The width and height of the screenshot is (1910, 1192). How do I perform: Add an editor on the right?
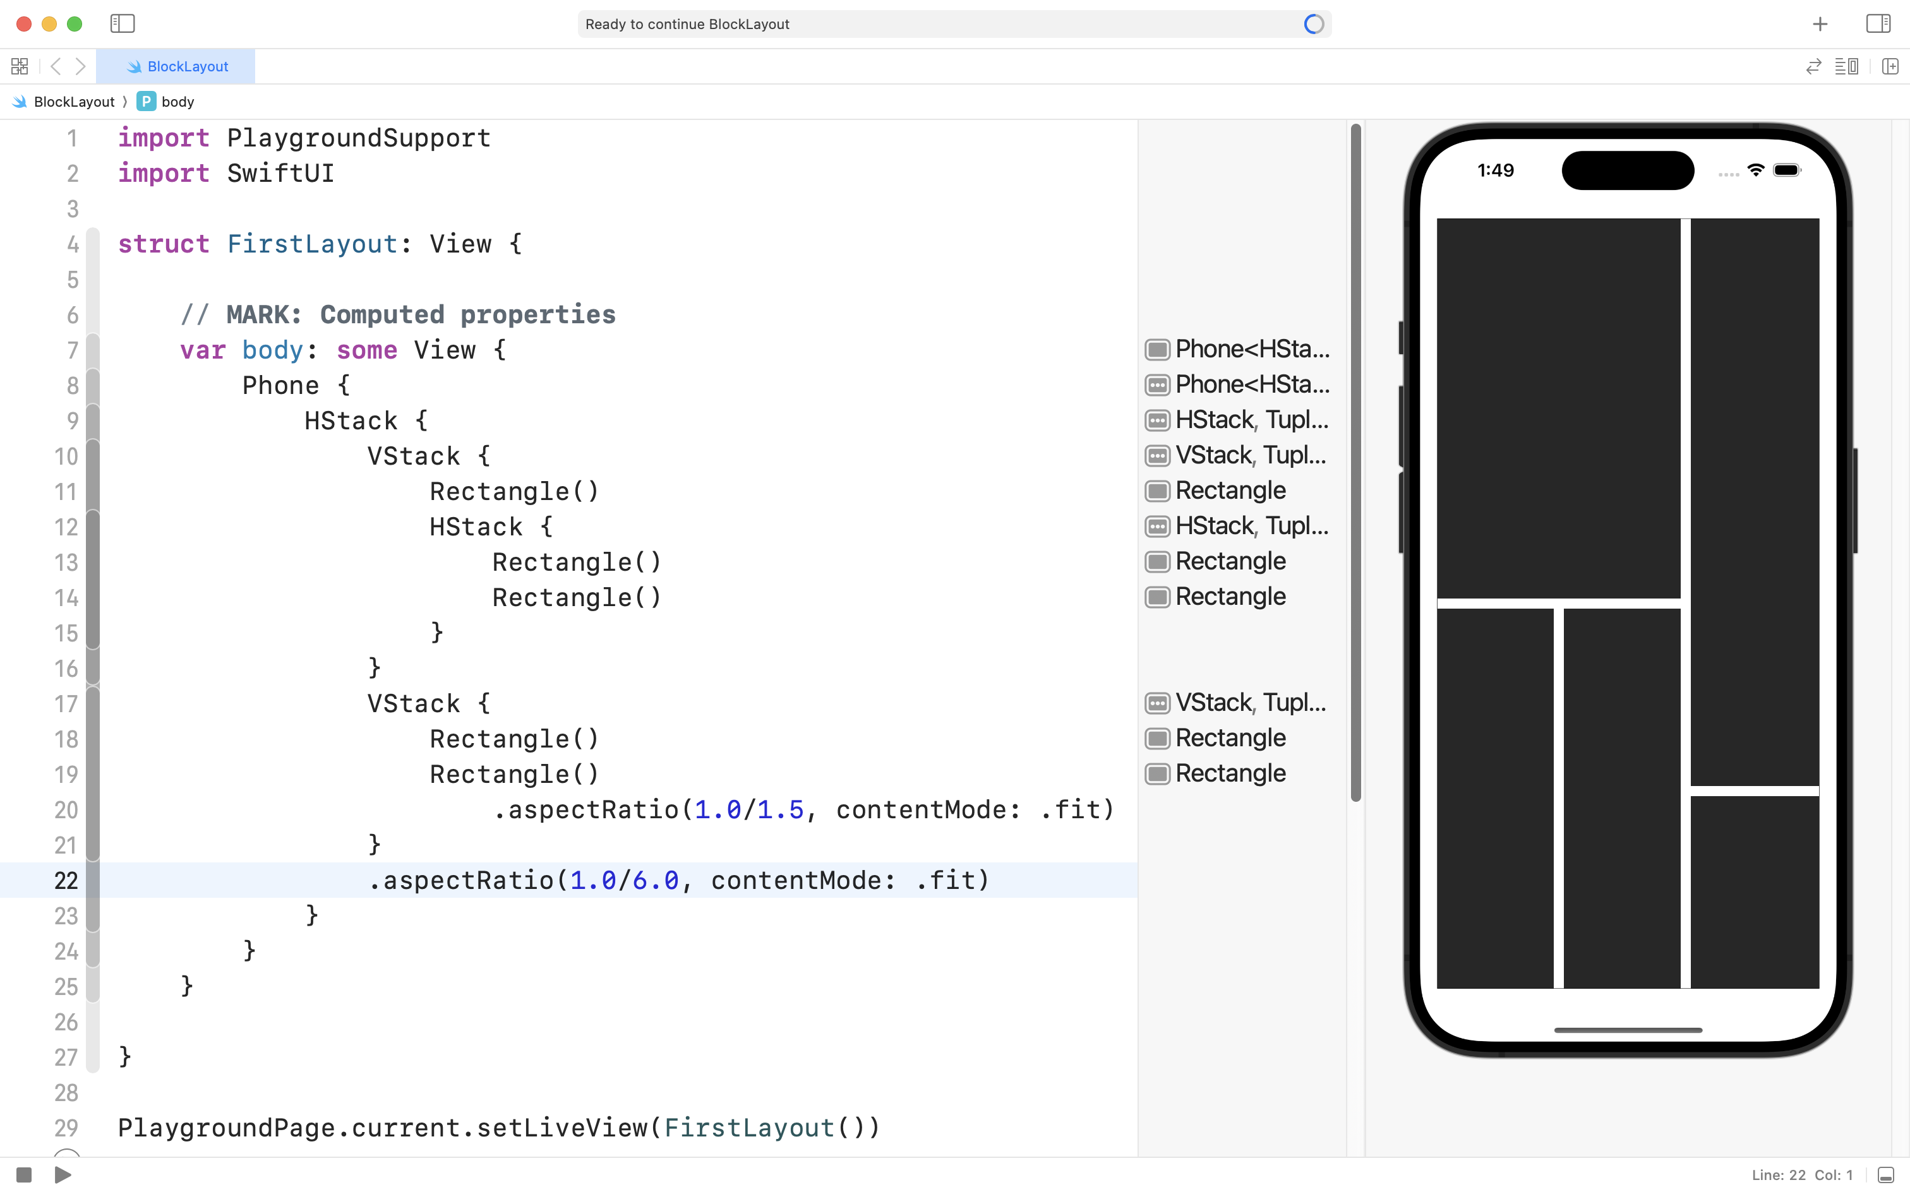pyautogui.click(x=1890, y=66)
